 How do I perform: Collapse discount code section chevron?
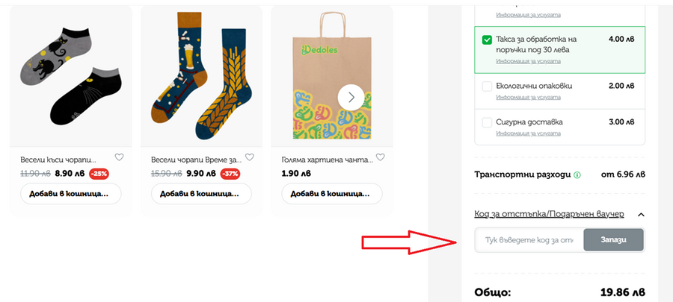641,215
